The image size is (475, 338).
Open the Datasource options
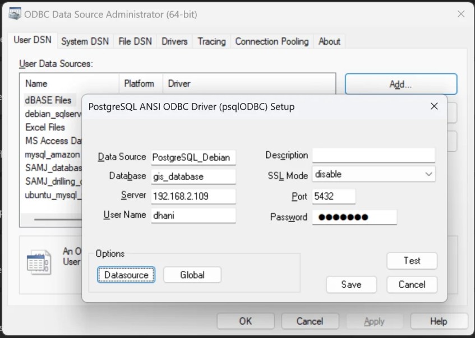pos(126,275)
